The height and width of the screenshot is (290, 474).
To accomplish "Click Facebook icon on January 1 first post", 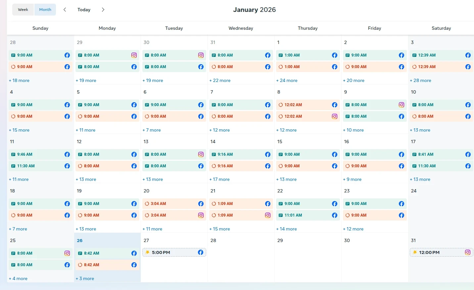I will [x=335, y=55].
